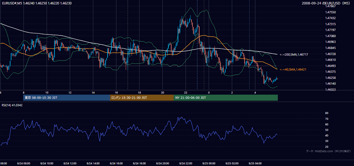Click hour tick 16 below the candlestick chart
This screenshot has width=354, height=166.
point(116,93)
